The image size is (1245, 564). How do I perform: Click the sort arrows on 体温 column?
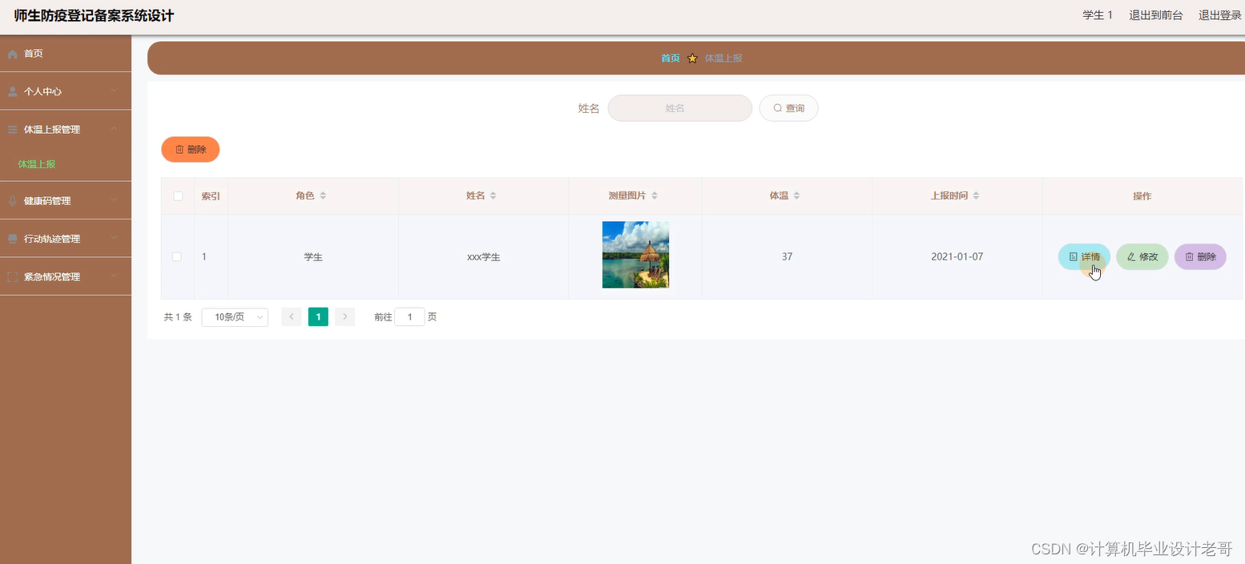coord(796,196)
